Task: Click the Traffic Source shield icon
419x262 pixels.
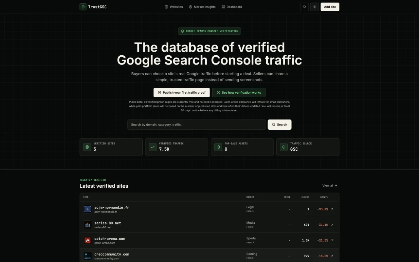Action: point(284,147)
